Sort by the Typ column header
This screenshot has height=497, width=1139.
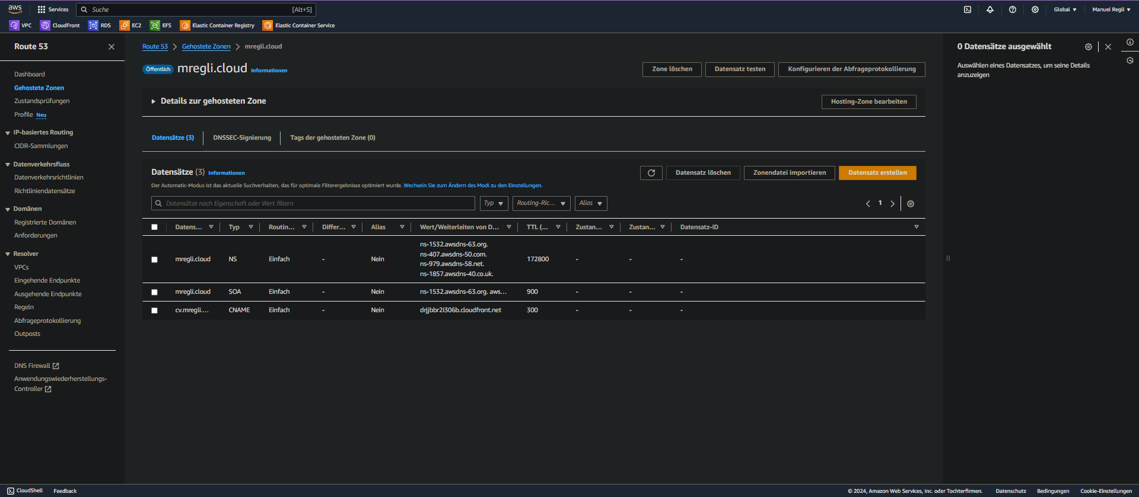tap(234, 227)
